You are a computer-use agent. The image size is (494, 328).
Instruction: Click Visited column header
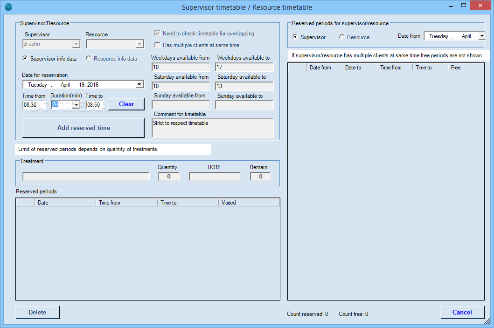point(249,202)
